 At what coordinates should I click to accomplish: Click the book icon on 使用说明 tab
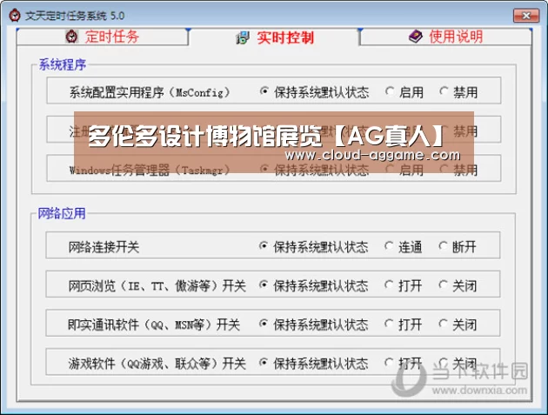(416, 37)
